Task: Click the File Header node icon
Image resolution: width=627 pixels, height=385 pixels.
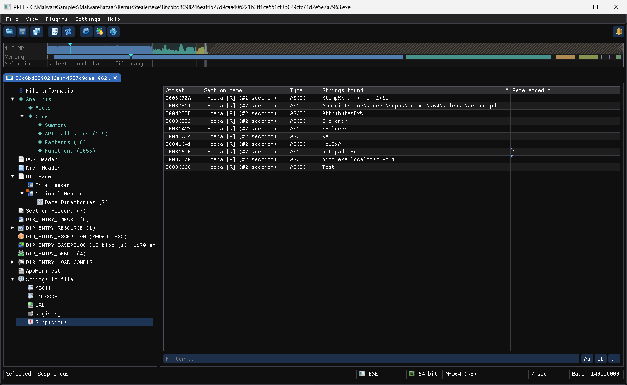Action: pos(30,185)
